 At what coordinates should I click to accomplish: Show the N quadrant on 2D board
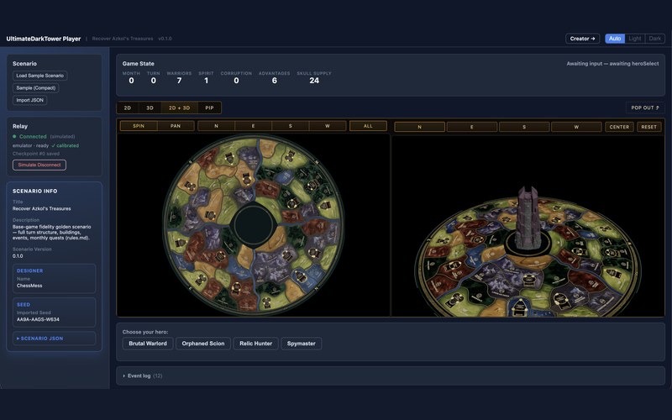click(216, 126)
